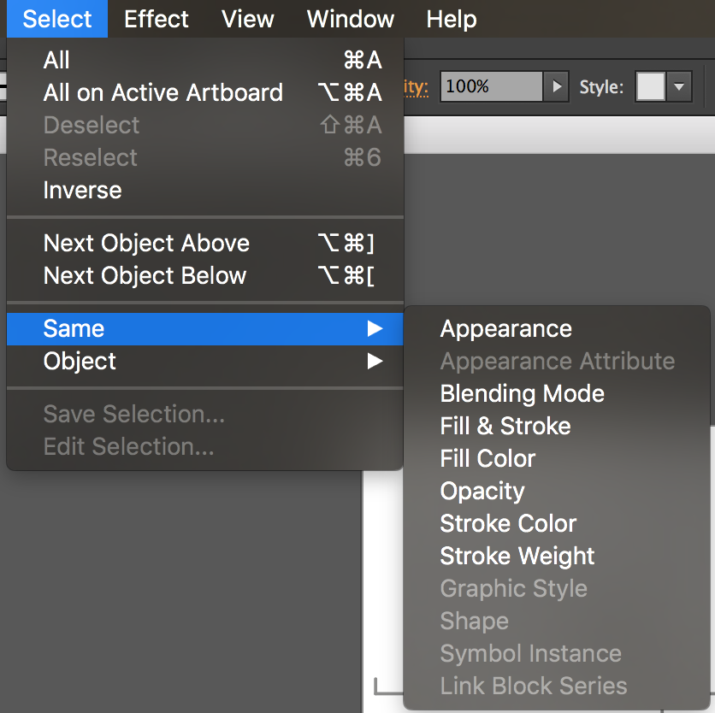Choose Opacity from the Same submenu
The image size is (715, 713).
(482, 491)
